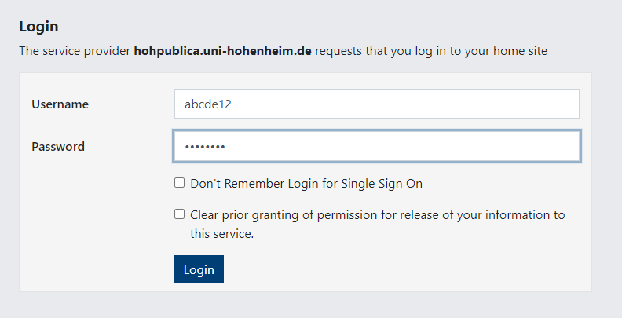Click the Login heading at top
Image resolution: width=622 pixels, height=318 pixels.
[38, 27]
